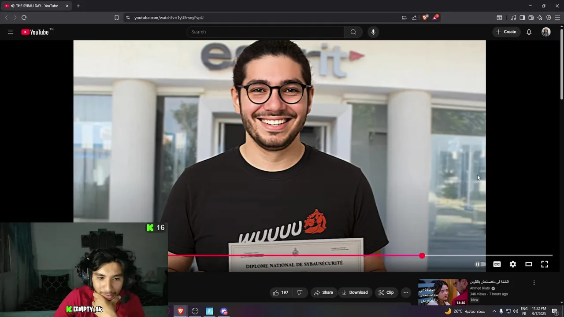Show hidden system tray icons
Screen dimensions: 564x317
point(493,311)
